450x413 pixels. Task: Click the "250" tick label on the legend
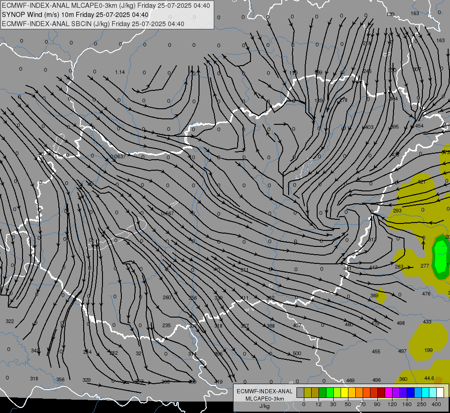(x=422, y=404)
